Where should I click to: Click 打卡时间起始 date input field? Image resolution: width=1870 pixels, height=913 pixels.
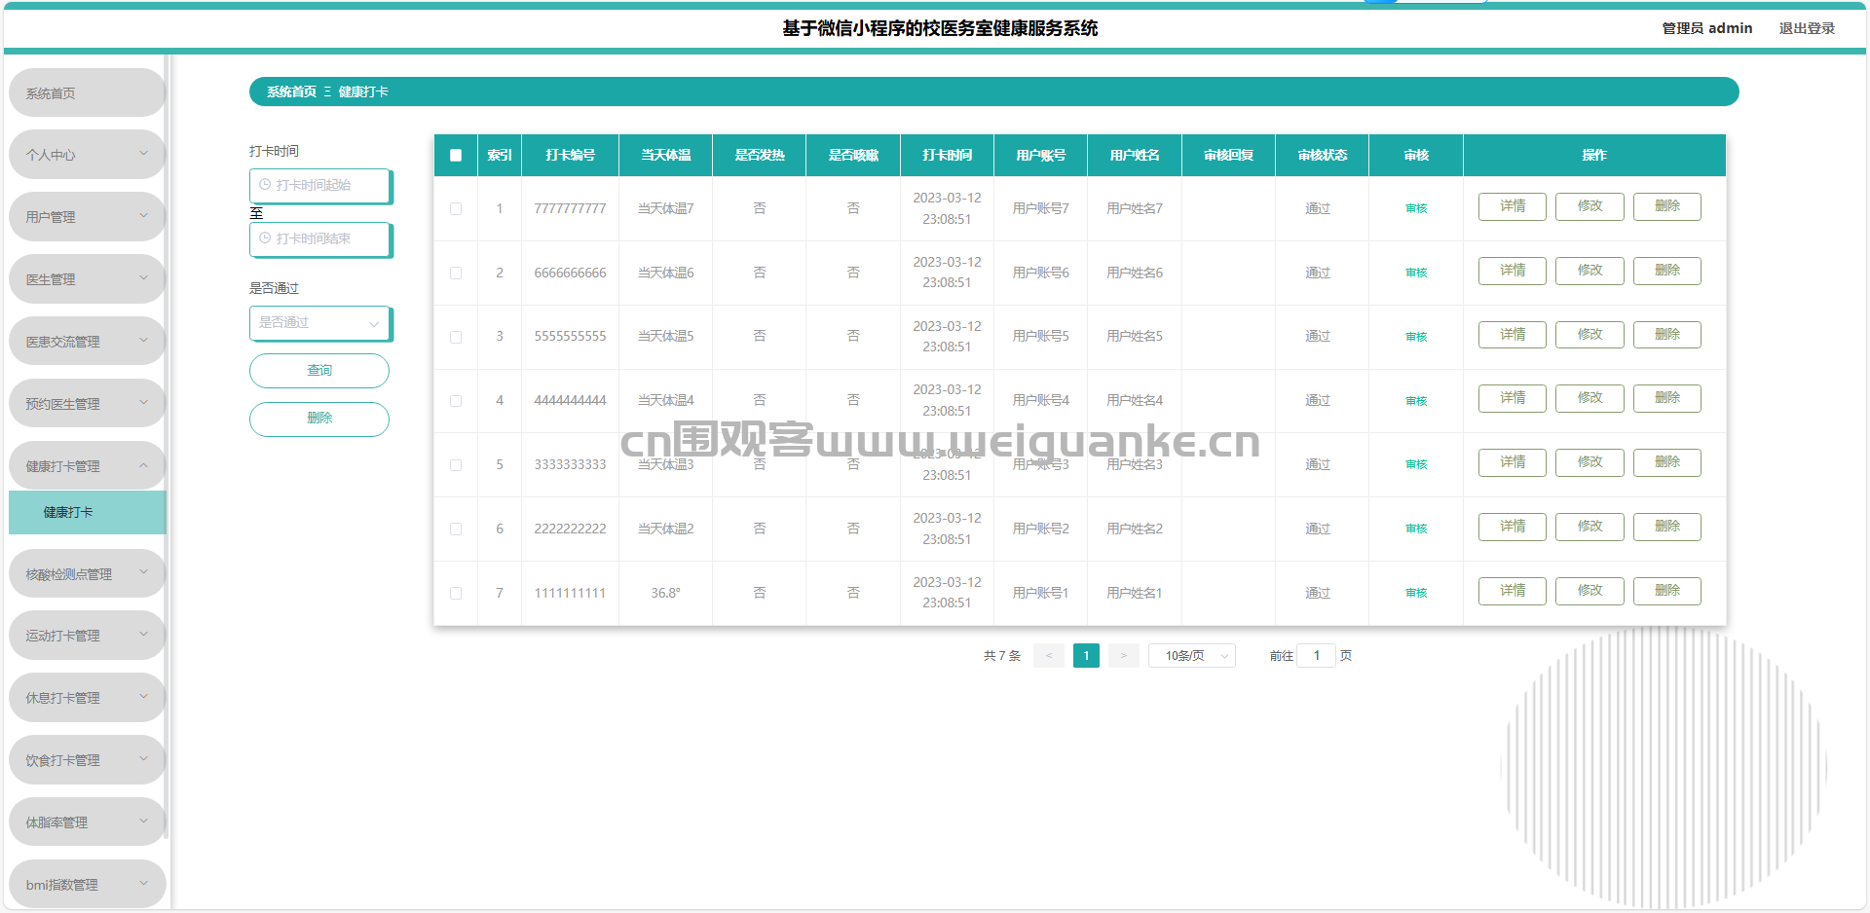point(319,186)
